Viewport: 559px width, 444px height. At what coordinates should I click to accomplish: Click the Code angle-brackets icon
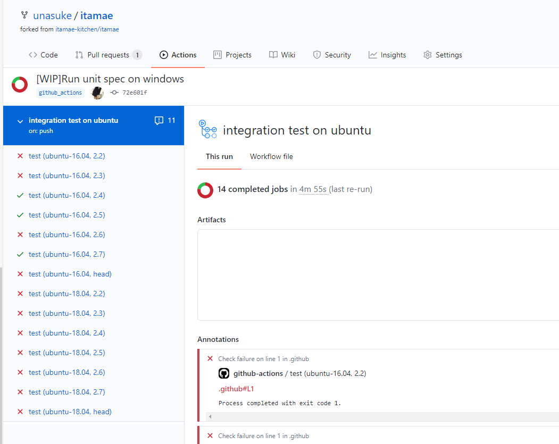pyautogui.click(x=33, y=55)
